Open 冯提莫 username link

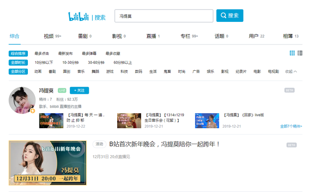pyautogui.click(x=46, y=90)
